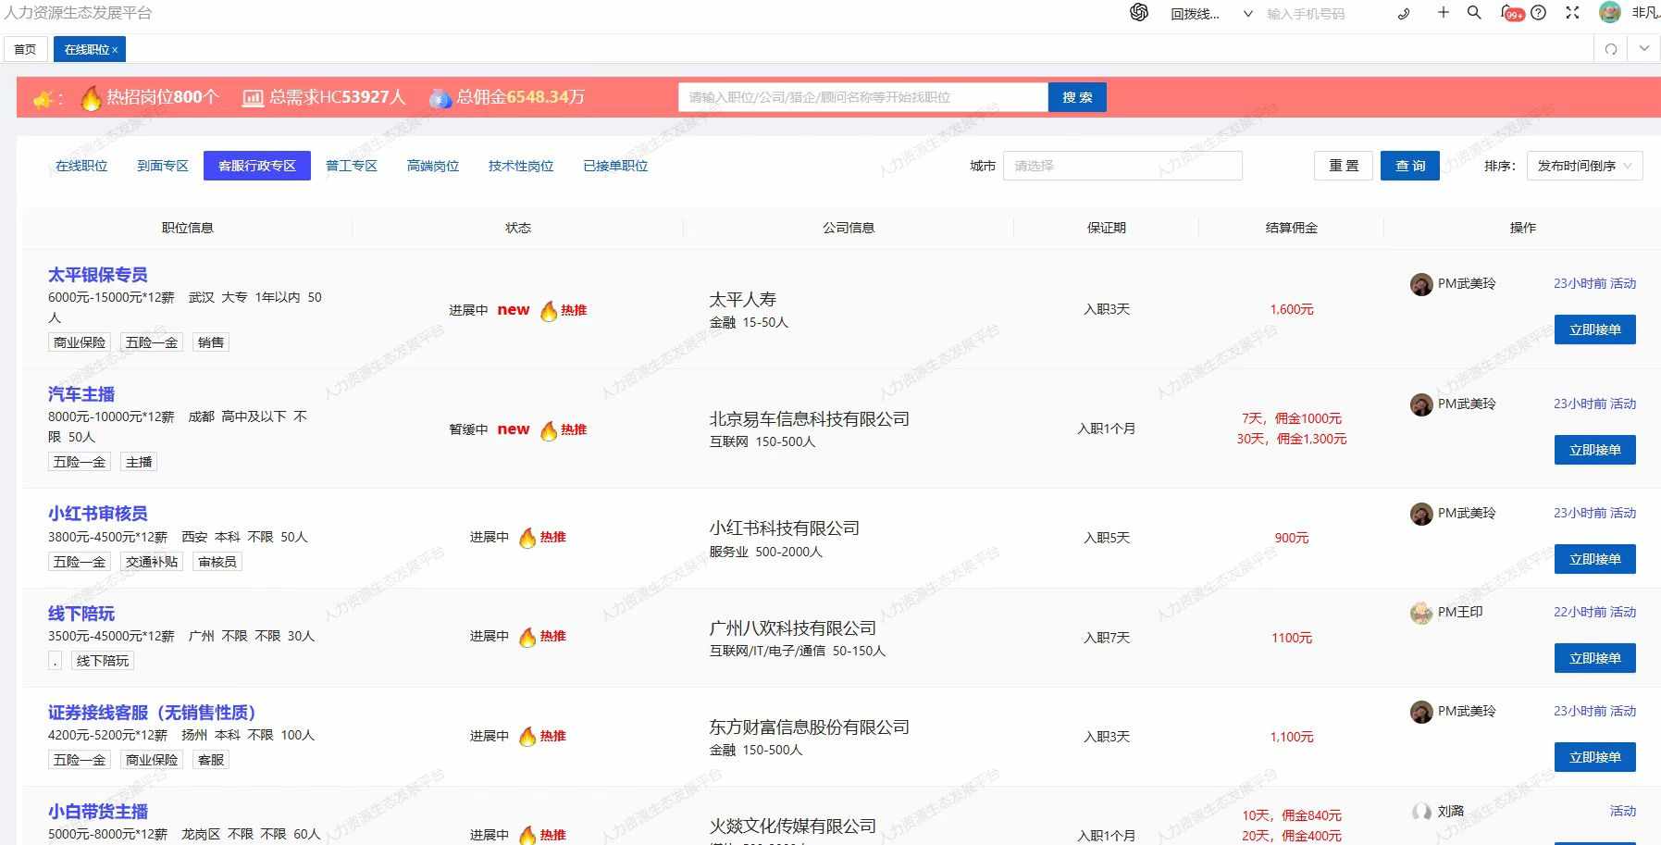The height and width of the screenshot is (845, 1661).
Task: Open the 证券接线客服(无销售性质) job link
Action: point(152,713)
